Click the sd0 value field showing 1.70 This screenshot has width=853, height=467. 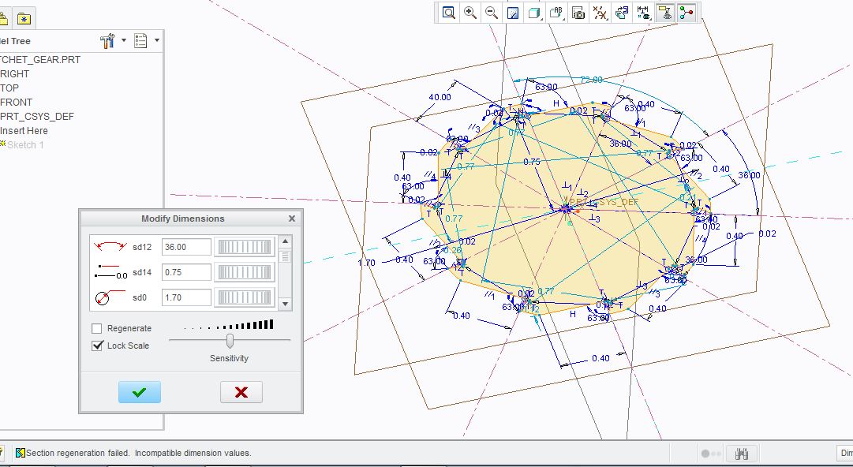[186, 298]
